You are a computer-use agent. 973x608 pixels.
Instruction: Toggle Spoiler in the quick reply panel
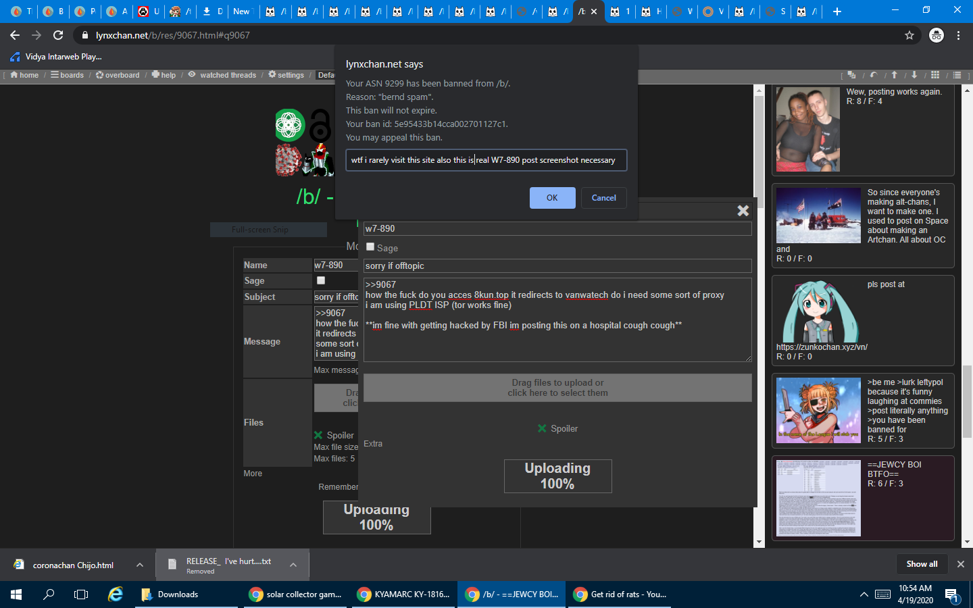coord(542,428)
